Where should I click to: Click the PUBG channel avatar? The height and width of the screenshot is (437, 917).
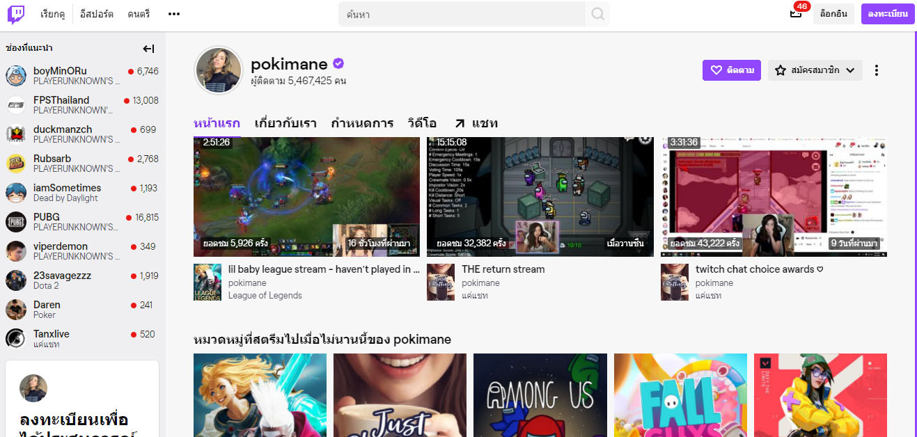pyautogui.click(x=16, y=222)
